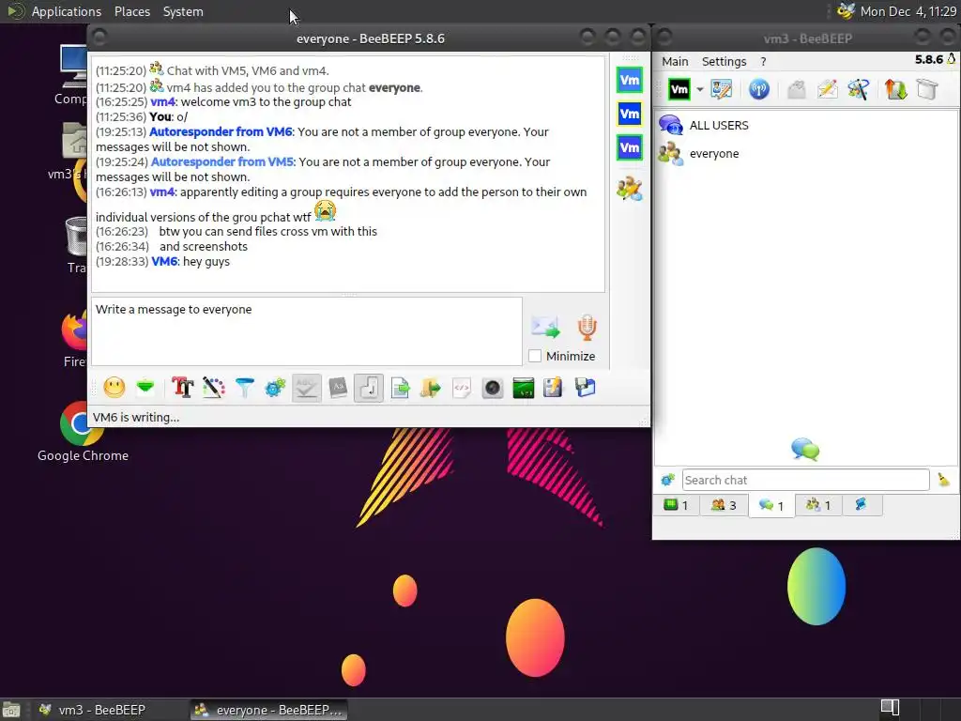Screen dimensions: 961x721
Task: Open the Applications menu in top panel
Action: pyautogui.click(x=67, y=11)
